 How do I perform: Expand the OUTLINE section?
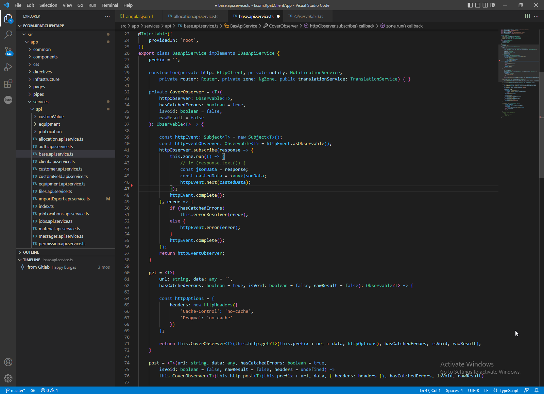(x=31, y=252)
